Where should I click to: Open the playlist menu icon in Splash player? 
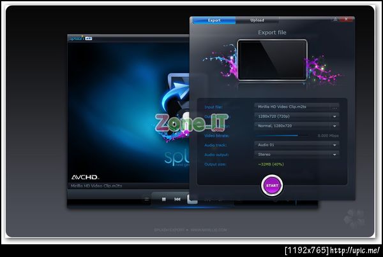(x=147, y=200)
